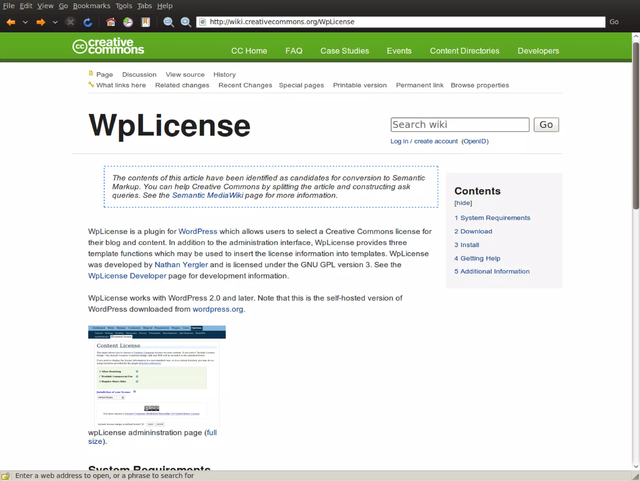
Task: Click the orange Back arrow
Action: coord(11,22)
